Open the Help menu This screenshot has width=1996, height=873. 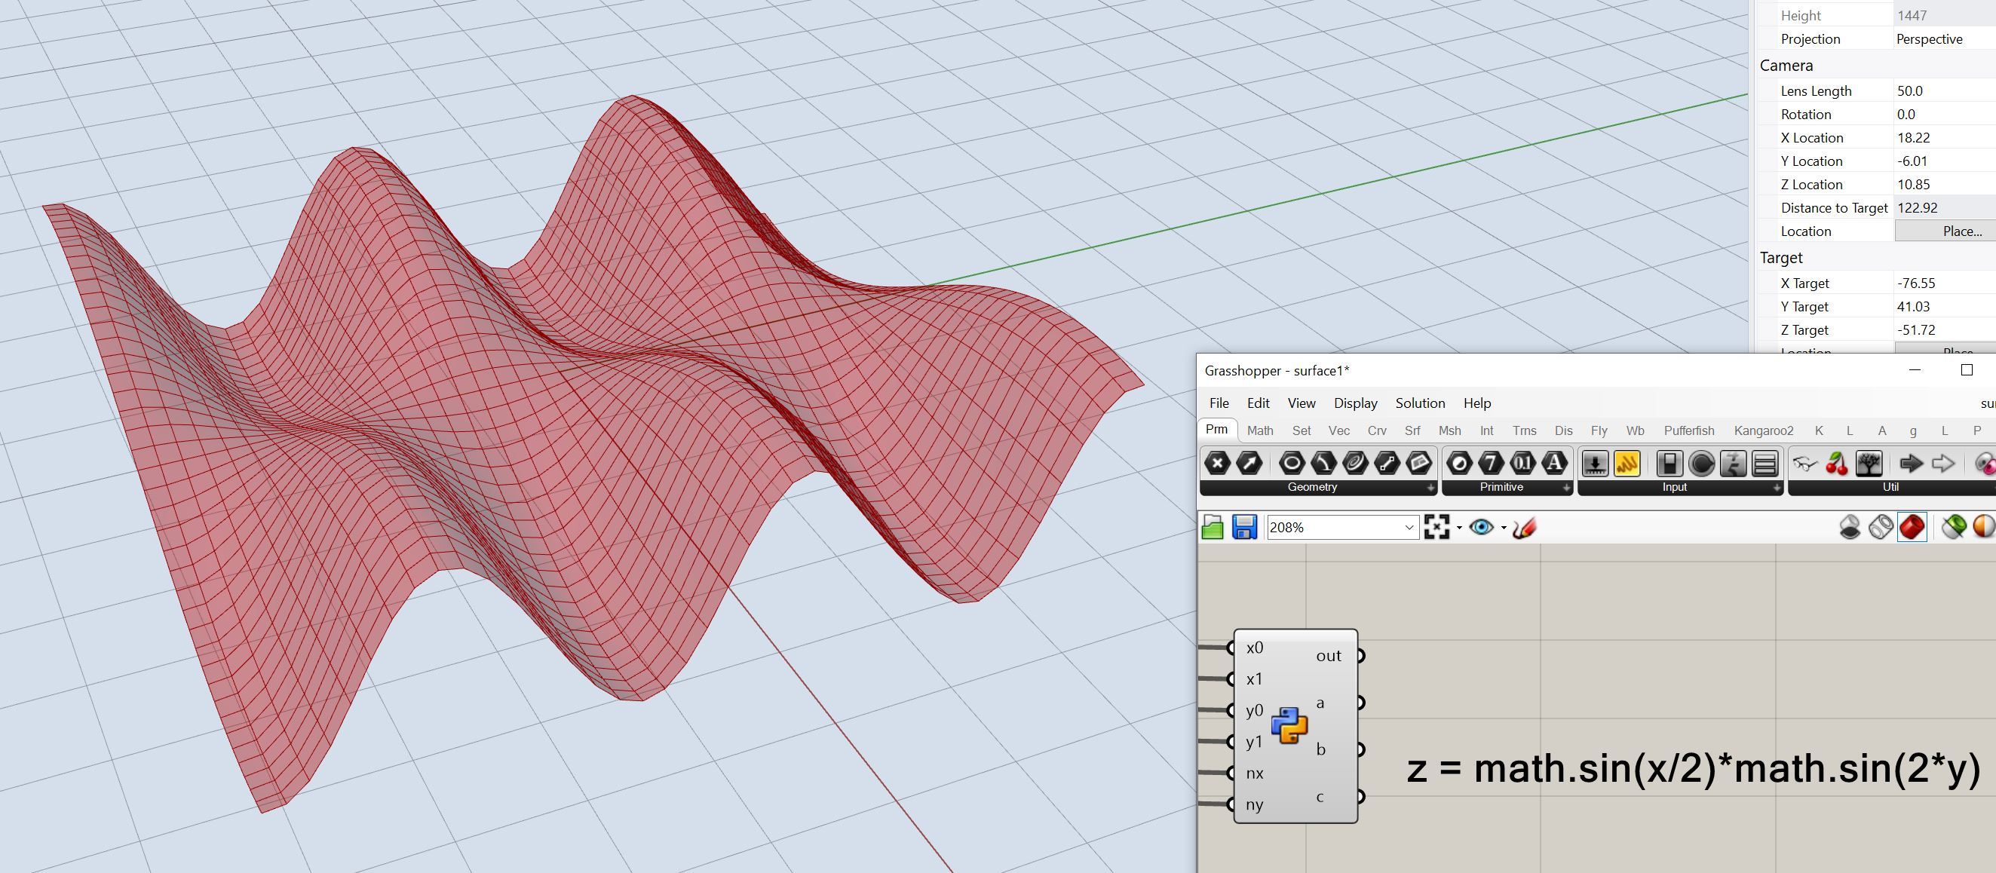pos(1477,403)
